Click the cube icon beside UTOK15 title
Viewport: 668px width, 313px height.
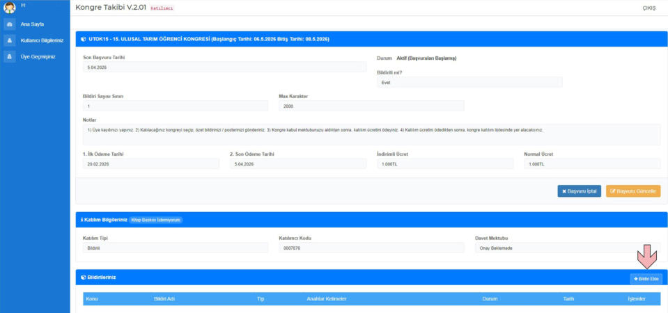tap(84, 39)
